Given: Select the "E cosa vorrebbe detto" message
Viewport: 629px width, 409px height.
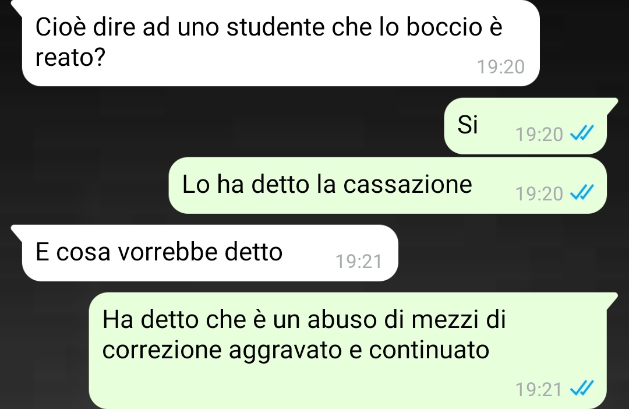Looking at the screenshot, I should point(210,253).
